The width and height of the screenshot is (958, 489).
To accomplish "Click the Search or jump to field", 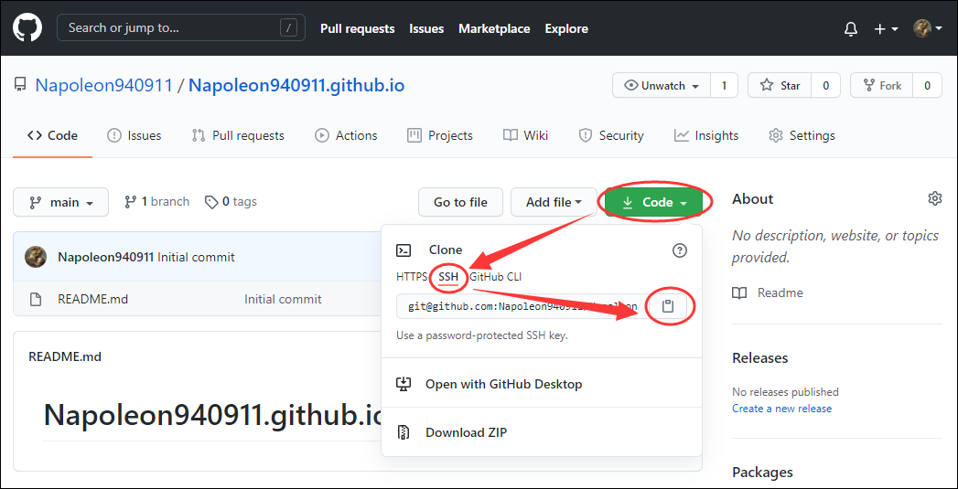I will (180, 28).
